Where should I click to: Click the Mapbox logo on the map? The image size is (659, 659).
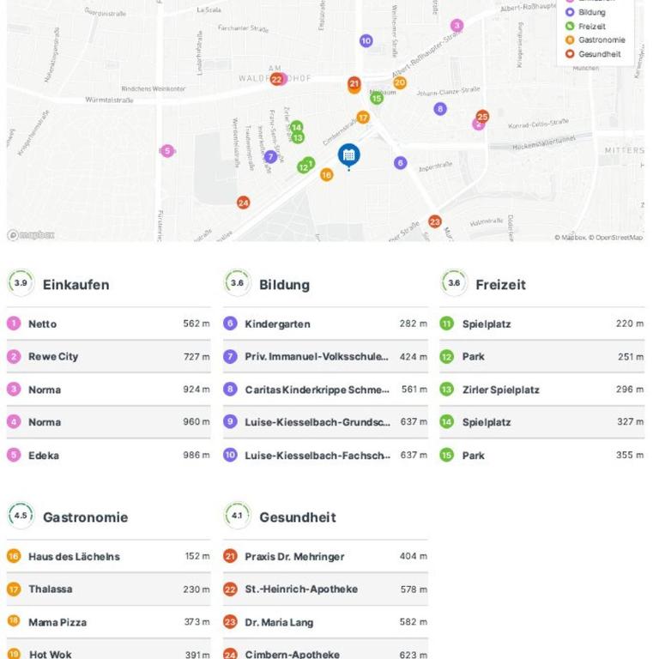click(x=31, y=235)
